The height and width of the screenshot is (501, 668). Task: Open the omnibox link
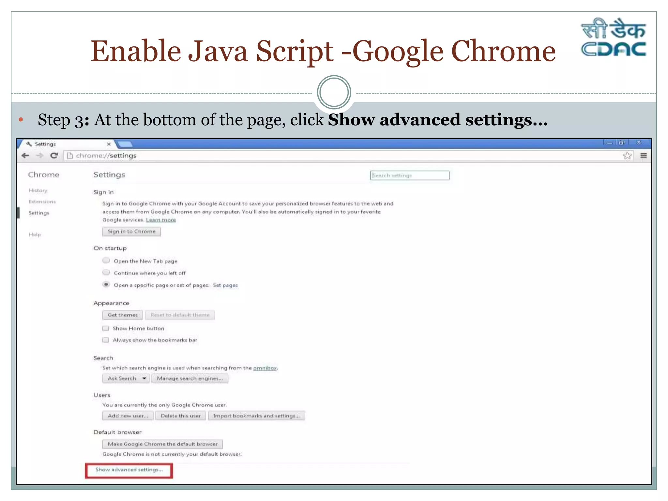(x=265, y=368)
